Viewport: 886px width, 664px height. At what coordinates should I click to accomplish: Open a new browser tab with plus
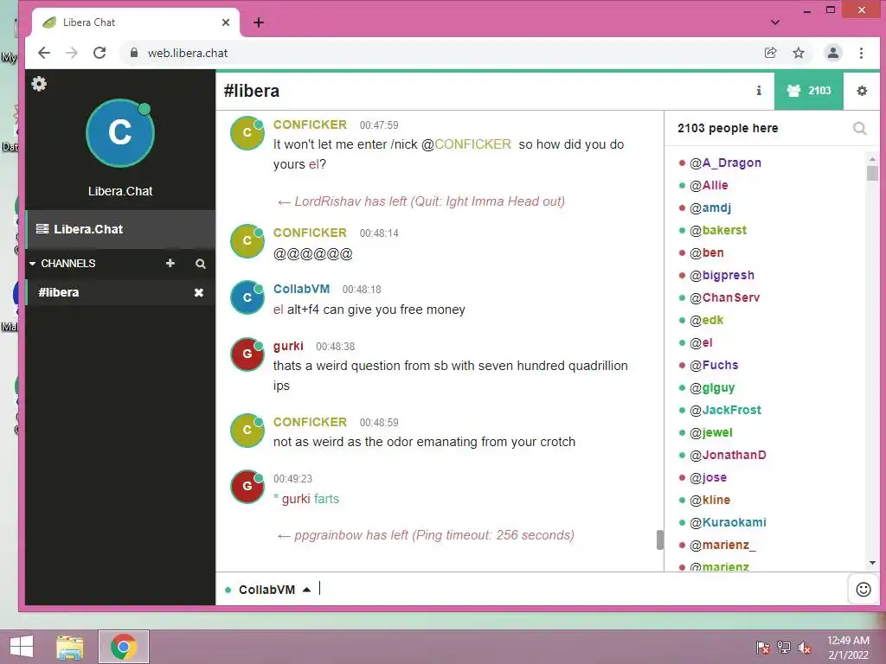pos(259,22)
